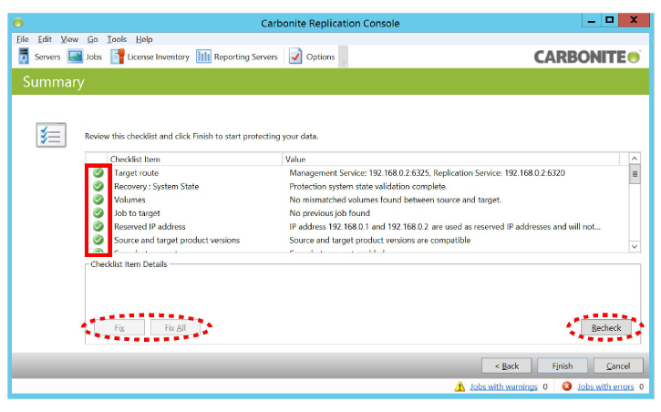Click the Recheck button
Screen dimensions: 661x412
point(605,328)
